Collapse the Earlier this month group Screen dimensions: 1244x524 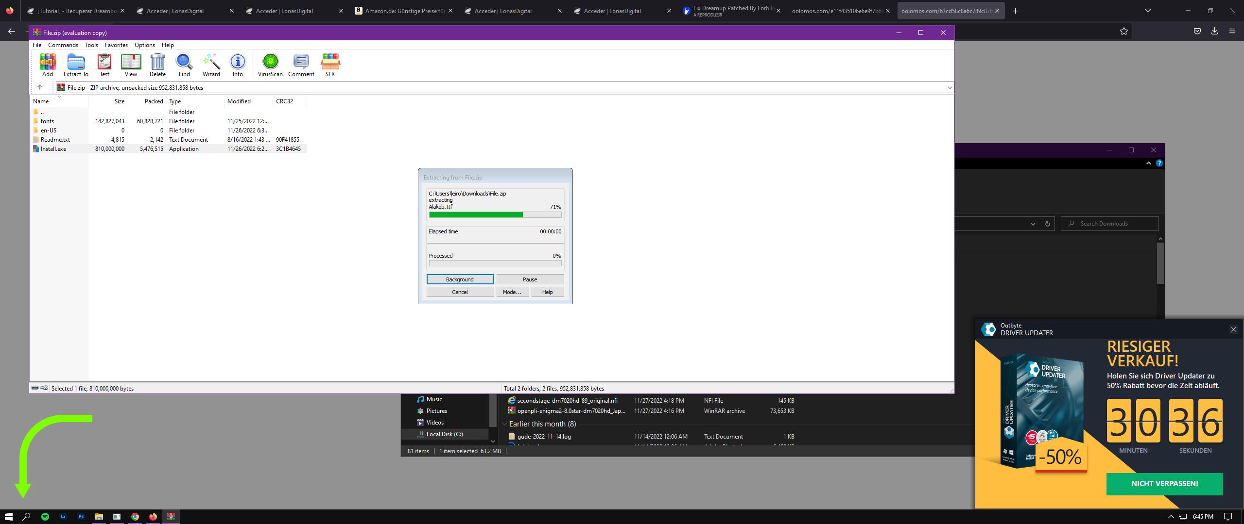pos(504,424)
